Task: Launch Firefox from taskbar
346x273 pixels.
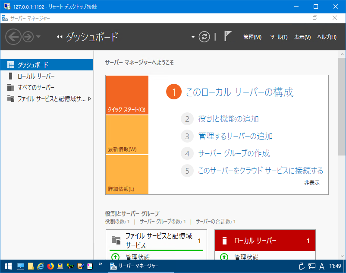Action: pyautogui.click(x=50, y=266)
